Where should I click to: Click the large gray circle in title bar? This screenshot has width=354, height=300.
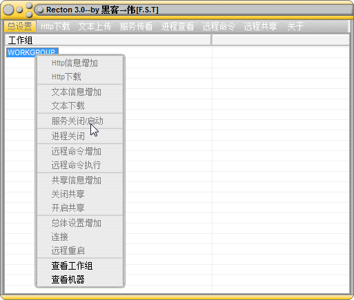[x=8, y=10]
